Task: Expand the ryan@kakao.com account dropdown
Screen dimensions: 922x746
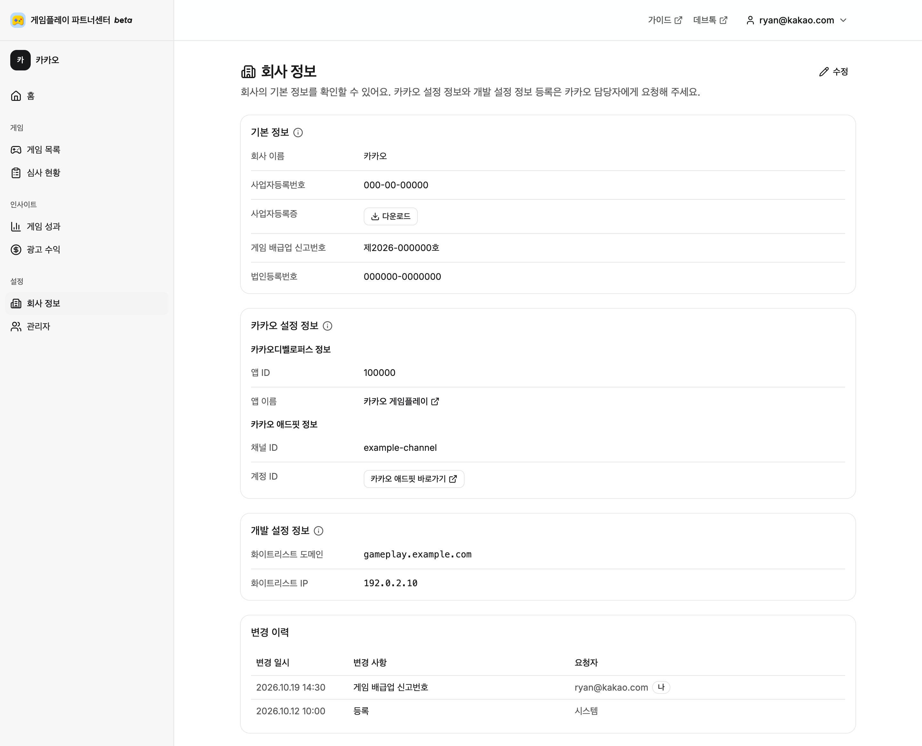Action: (x=796, y=20)
